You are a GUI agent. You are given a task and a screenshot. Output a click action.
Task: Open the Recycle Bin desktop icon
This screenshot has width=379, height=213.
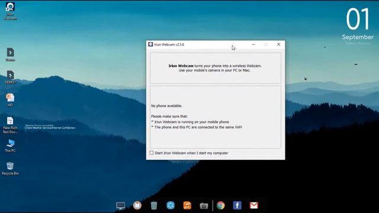coord(10,168)
